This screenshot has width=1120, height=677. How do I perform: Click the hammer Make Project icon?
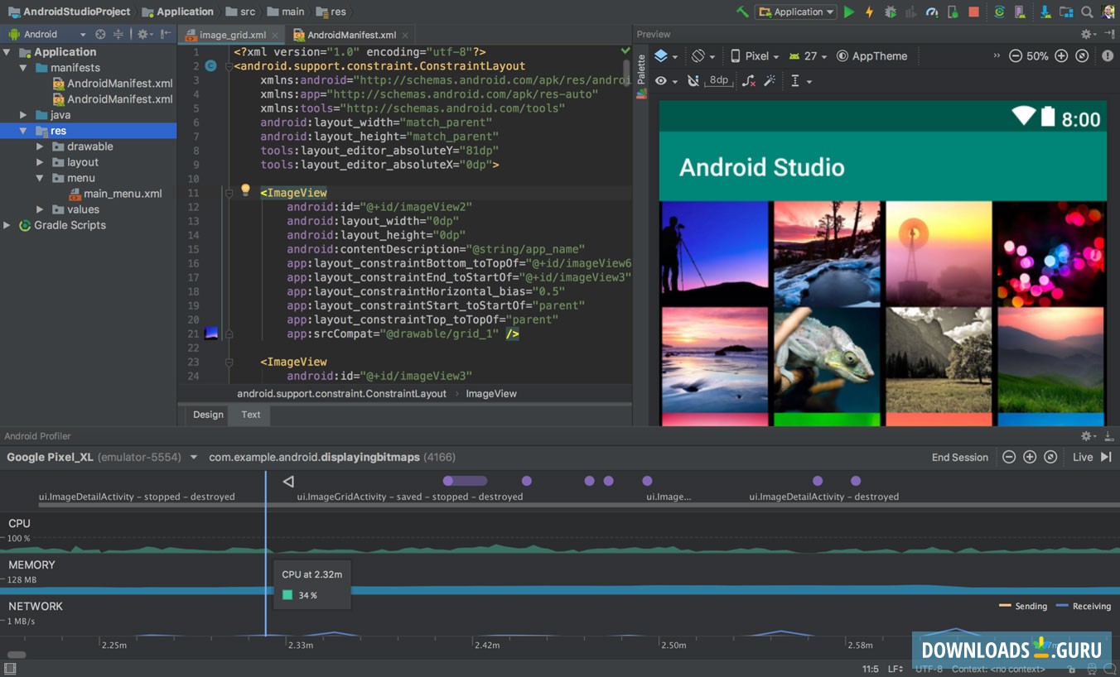tap(742, 12)
